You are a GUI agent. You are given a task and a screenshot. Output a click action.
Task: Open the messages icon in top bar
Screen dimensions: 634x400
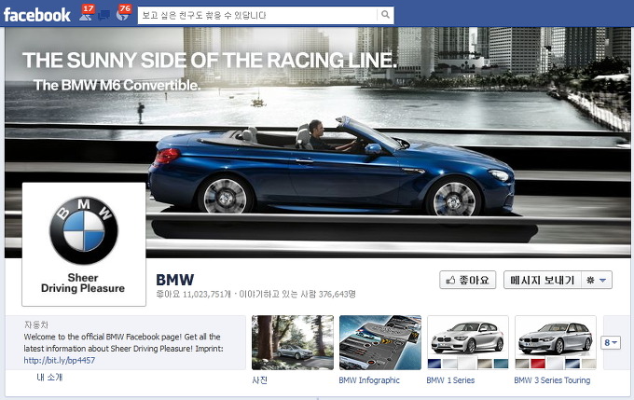click(x=103, y=15)
